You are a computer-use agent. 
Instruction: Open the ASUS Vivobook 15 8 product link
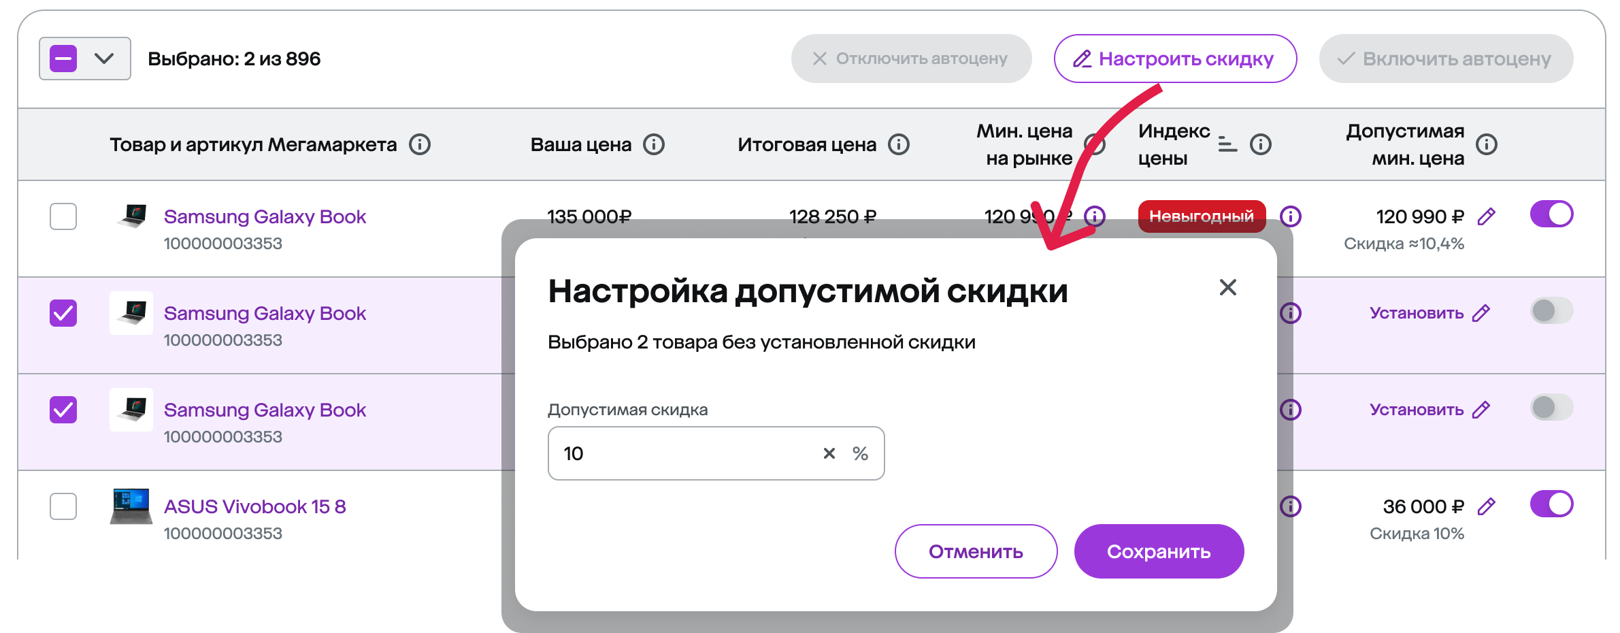point(255,506)
